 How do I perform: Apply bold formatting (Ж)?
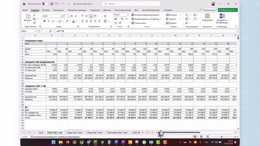(44, 21)
